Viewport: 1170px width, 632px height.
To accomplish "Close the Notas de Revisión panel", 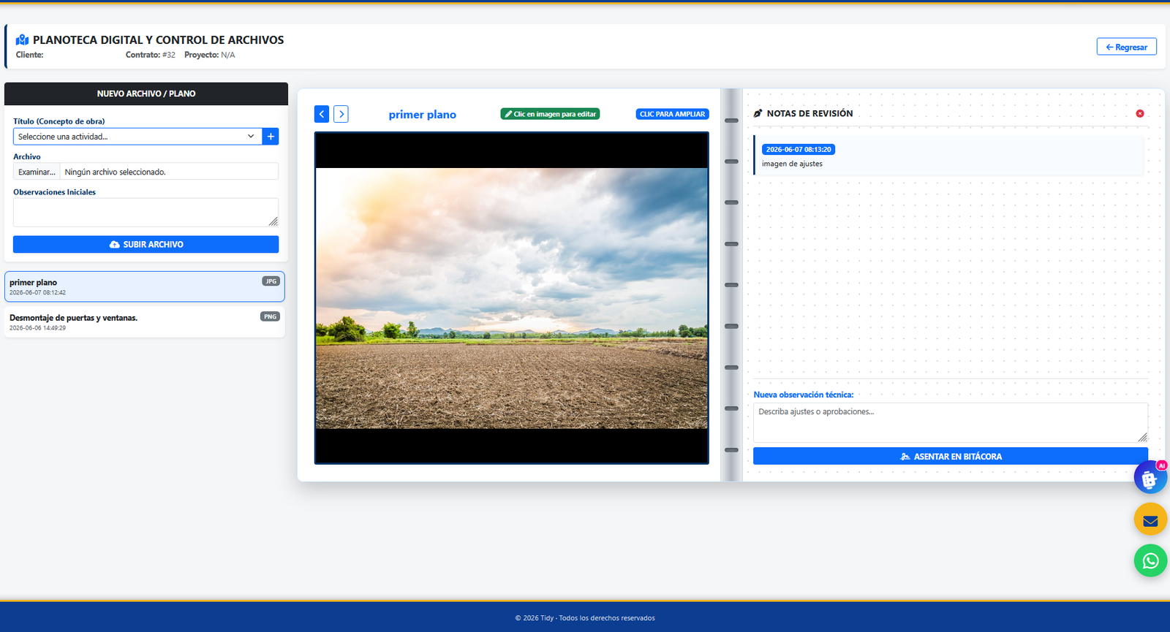I will [1140, 113].
